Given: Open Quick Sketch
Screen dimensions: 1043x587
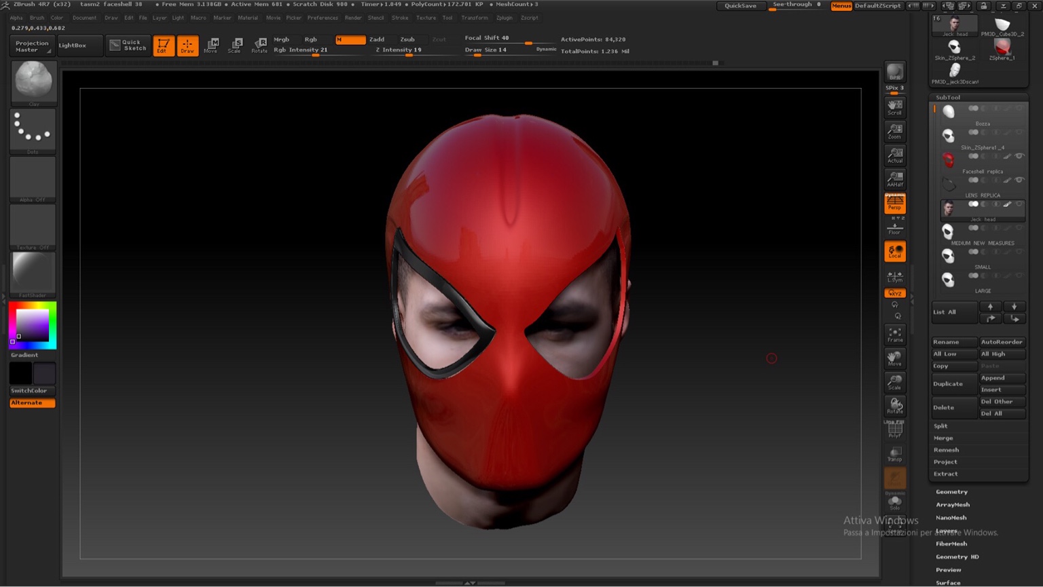Looking at the screenshot, I should (128, 45).
